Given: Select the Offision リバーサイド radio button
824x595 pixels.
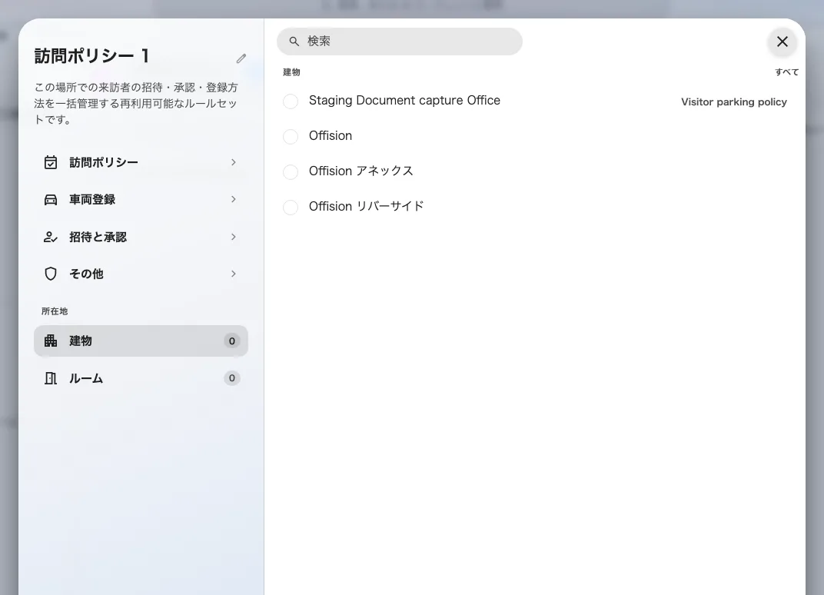Looking at the screenshot, I should (x=291, y=207).
